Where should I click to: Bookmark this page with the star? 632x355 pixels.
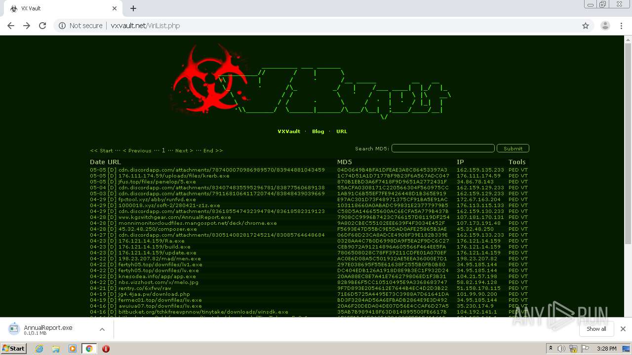coord(586,26)
